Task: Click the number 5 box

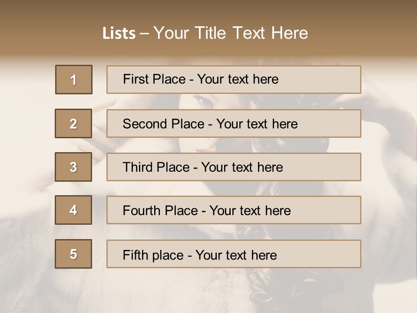Action: coord(73,254)
